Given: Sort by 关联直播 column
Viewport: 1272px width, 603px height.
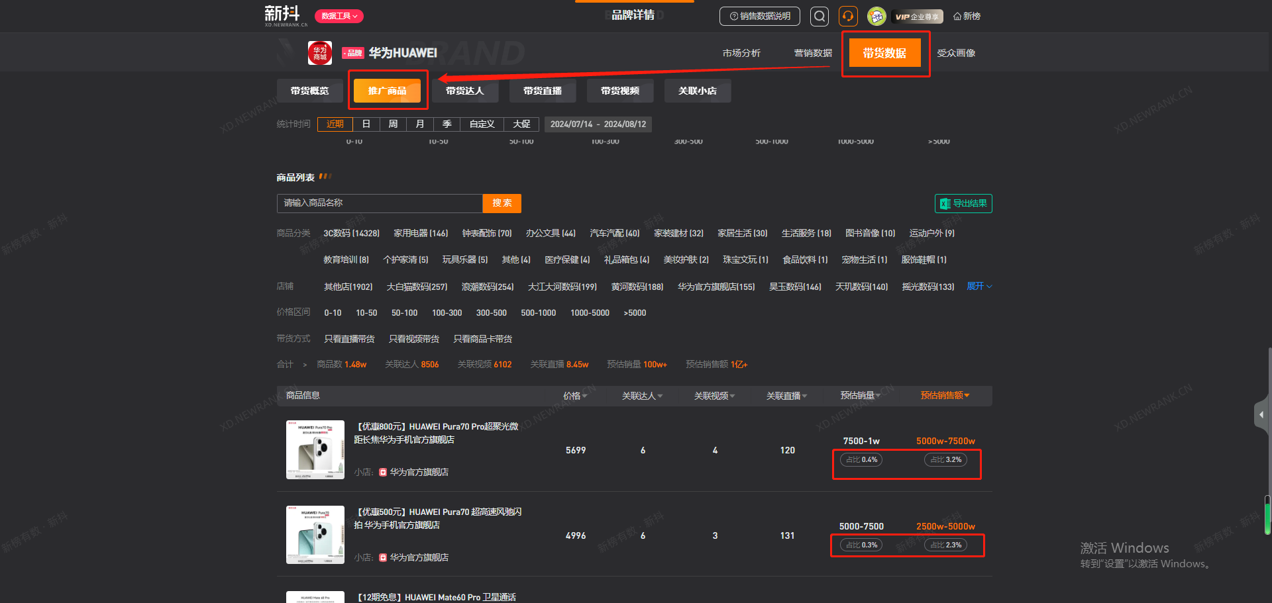Looking at the screenshot, I should [786, 396].
